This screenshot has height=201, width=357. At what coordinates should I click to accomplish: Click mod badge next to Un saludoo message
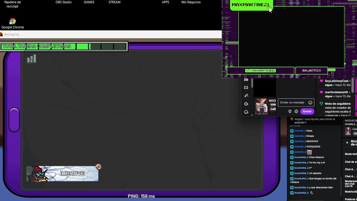[292, 173]
